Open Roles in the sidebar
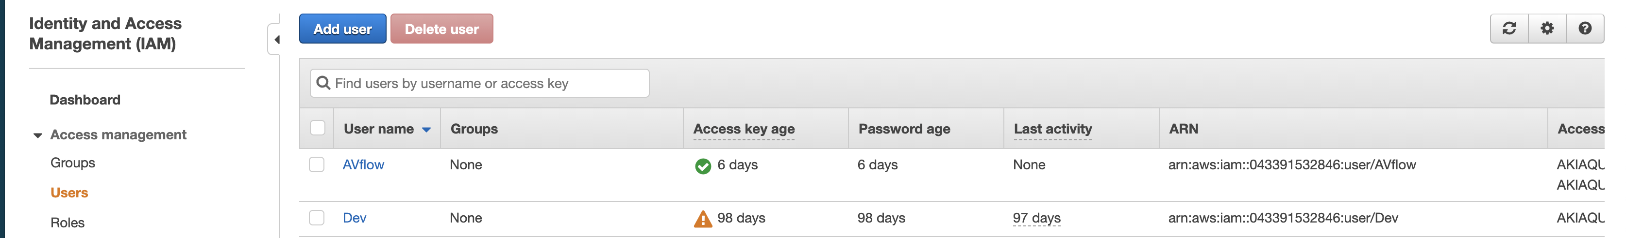 pyautogui.click(x=68, y=223)
